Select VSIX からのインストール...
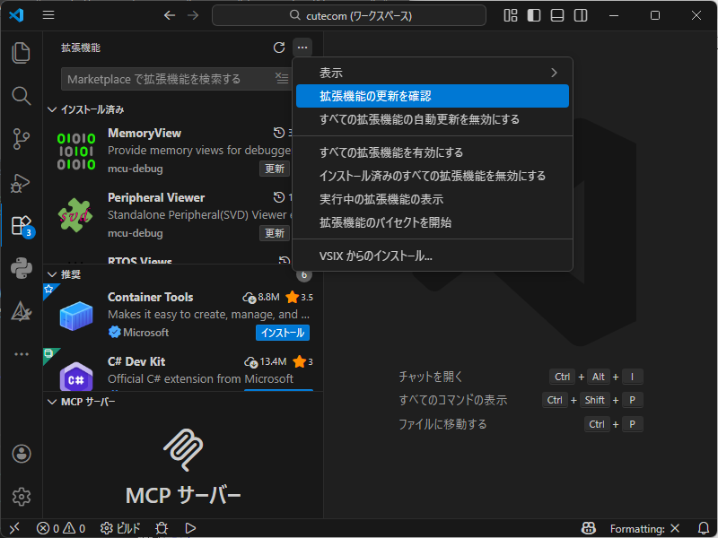 click(433, 256)
